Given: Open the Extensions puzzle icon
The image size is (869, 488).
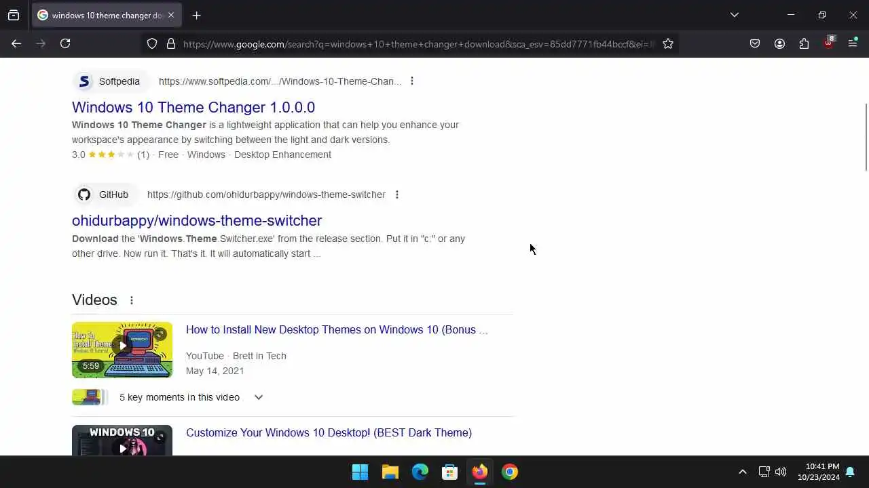Looking at the screenshot, I should pos(804,43).
